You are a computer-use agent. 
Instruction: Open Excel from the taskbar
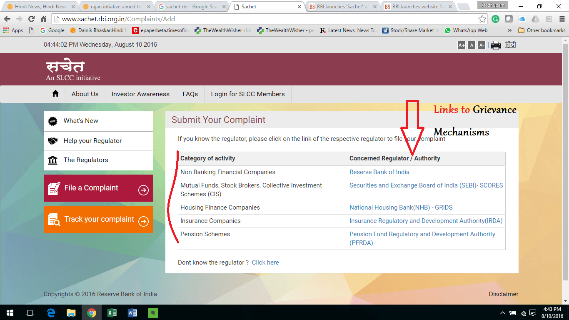[112, 312]
